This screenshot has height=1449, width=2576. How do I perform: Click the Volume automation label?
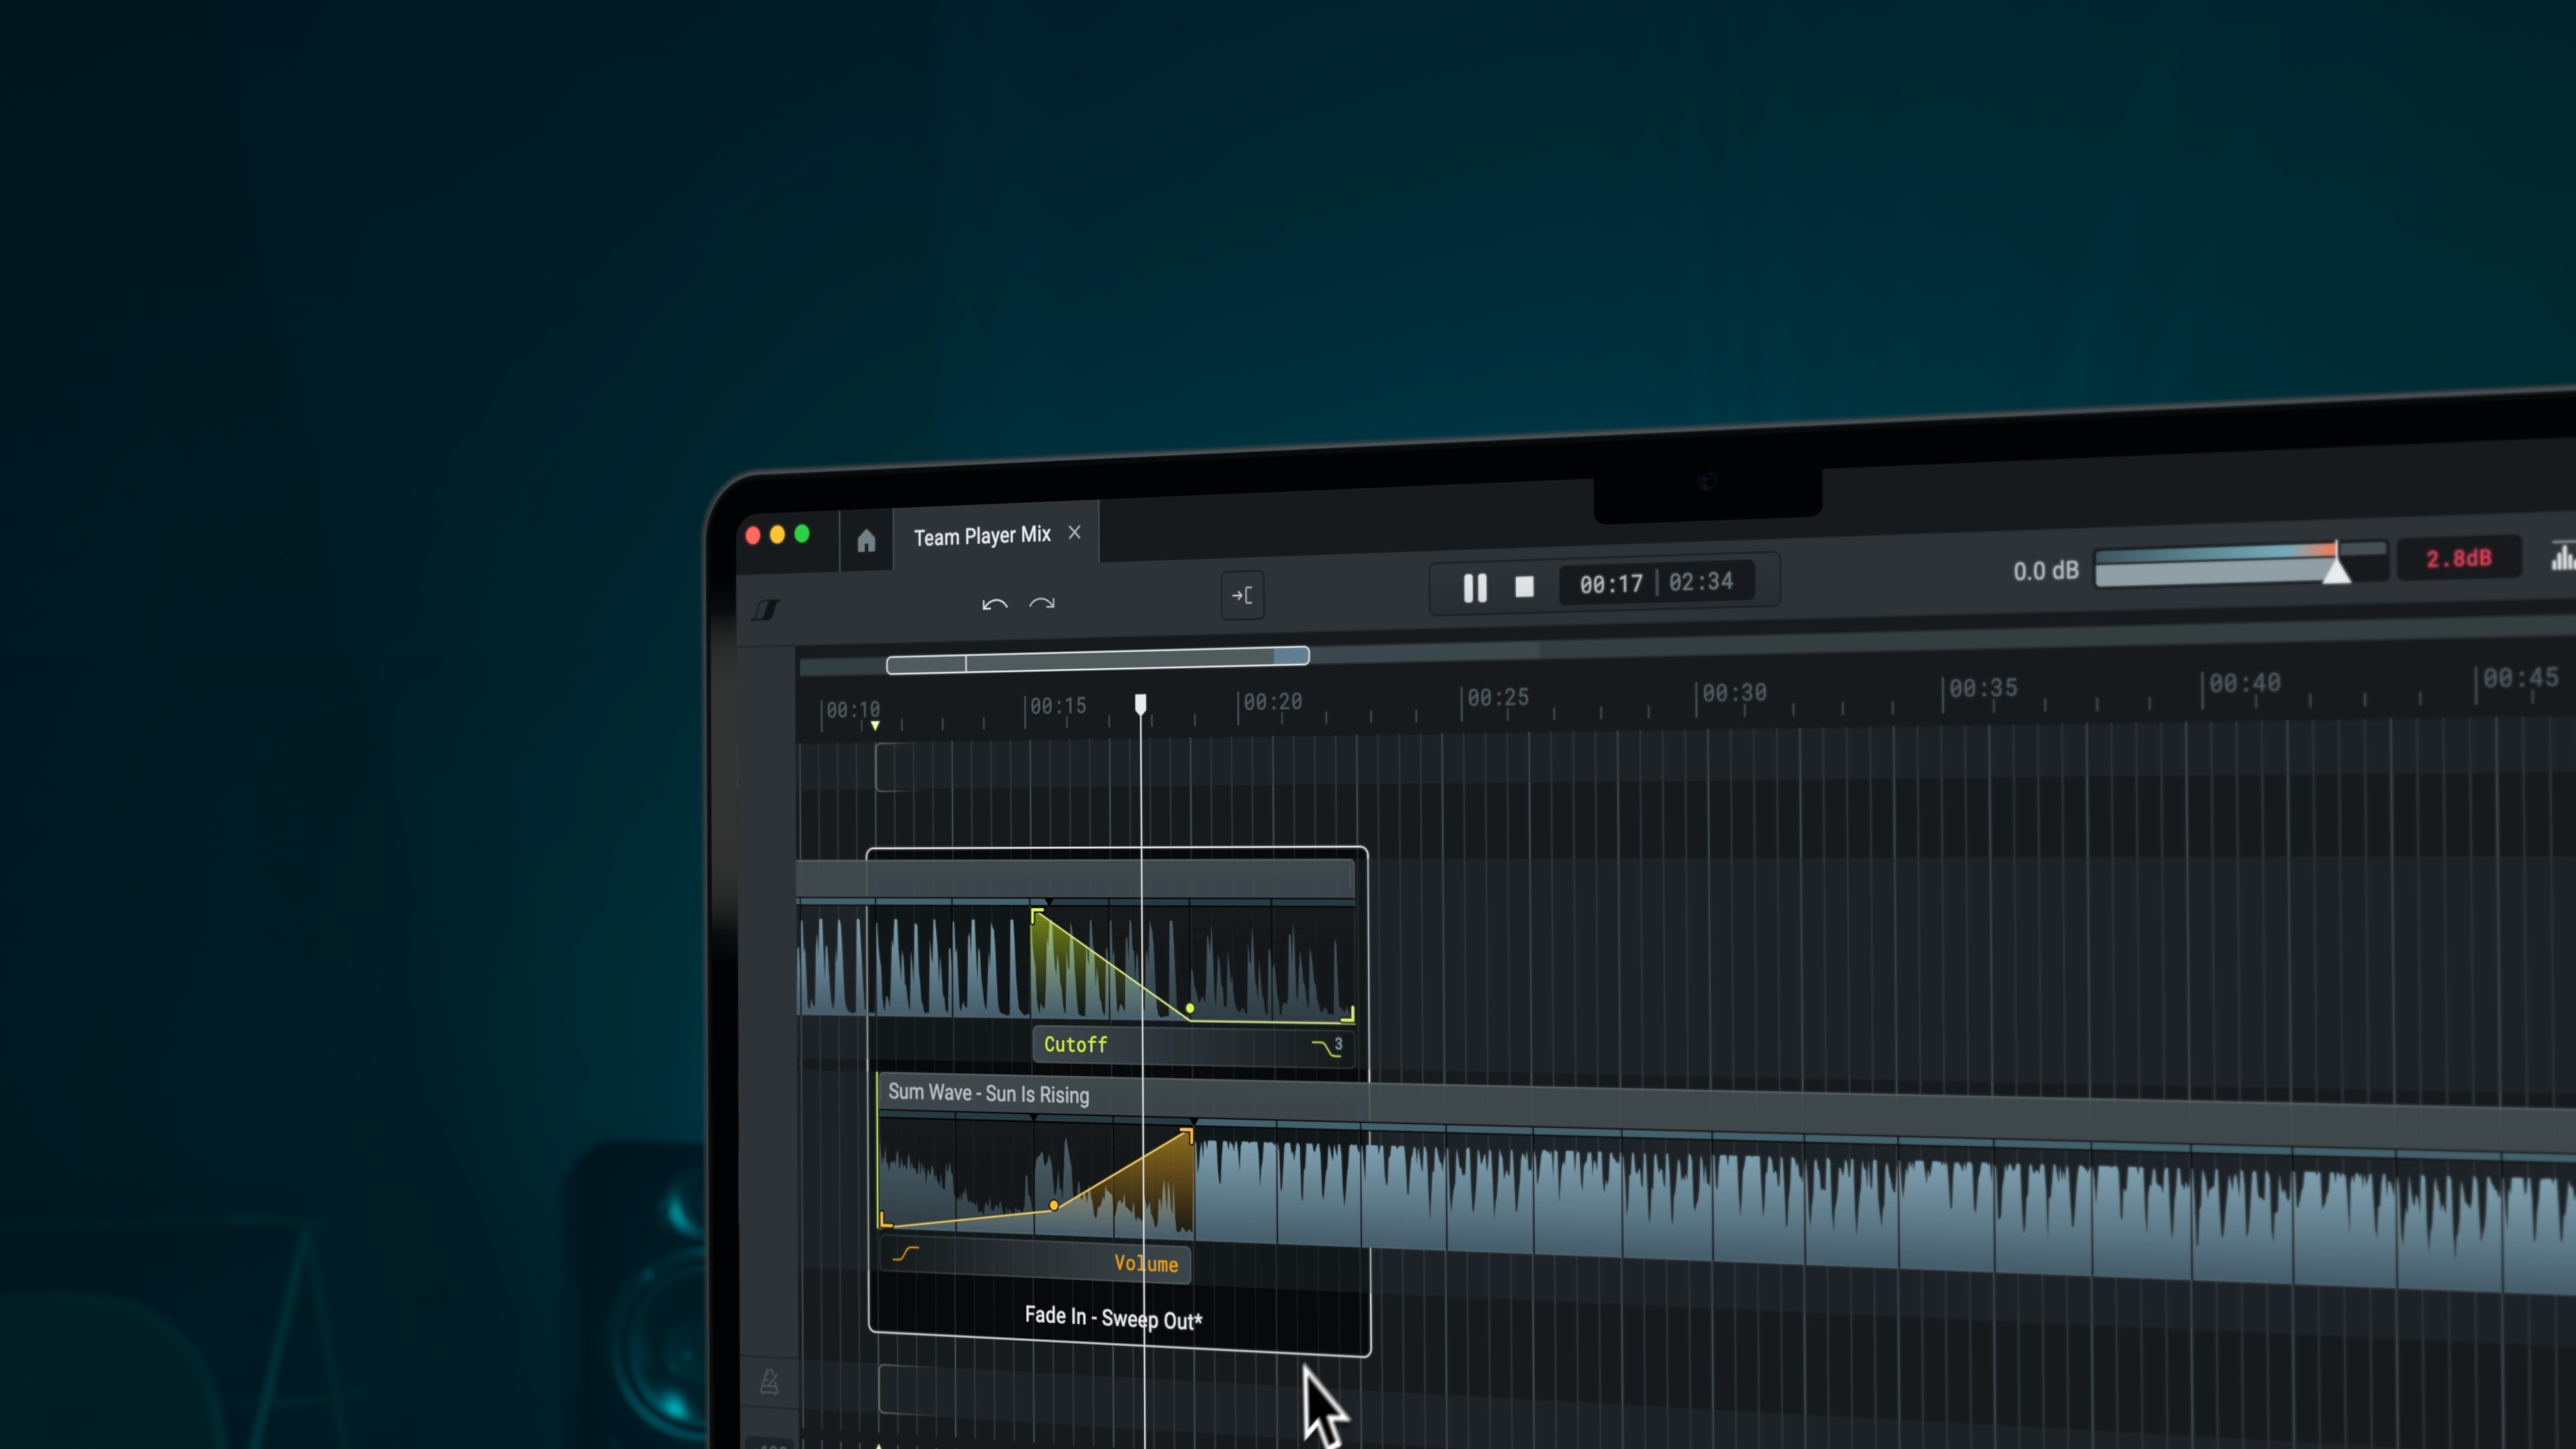1146,1264
